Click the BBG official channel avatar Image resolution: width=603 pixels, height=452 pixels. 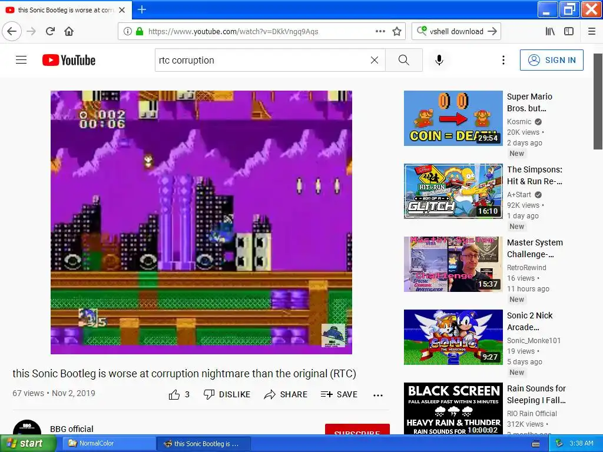(x=27, y=427)
